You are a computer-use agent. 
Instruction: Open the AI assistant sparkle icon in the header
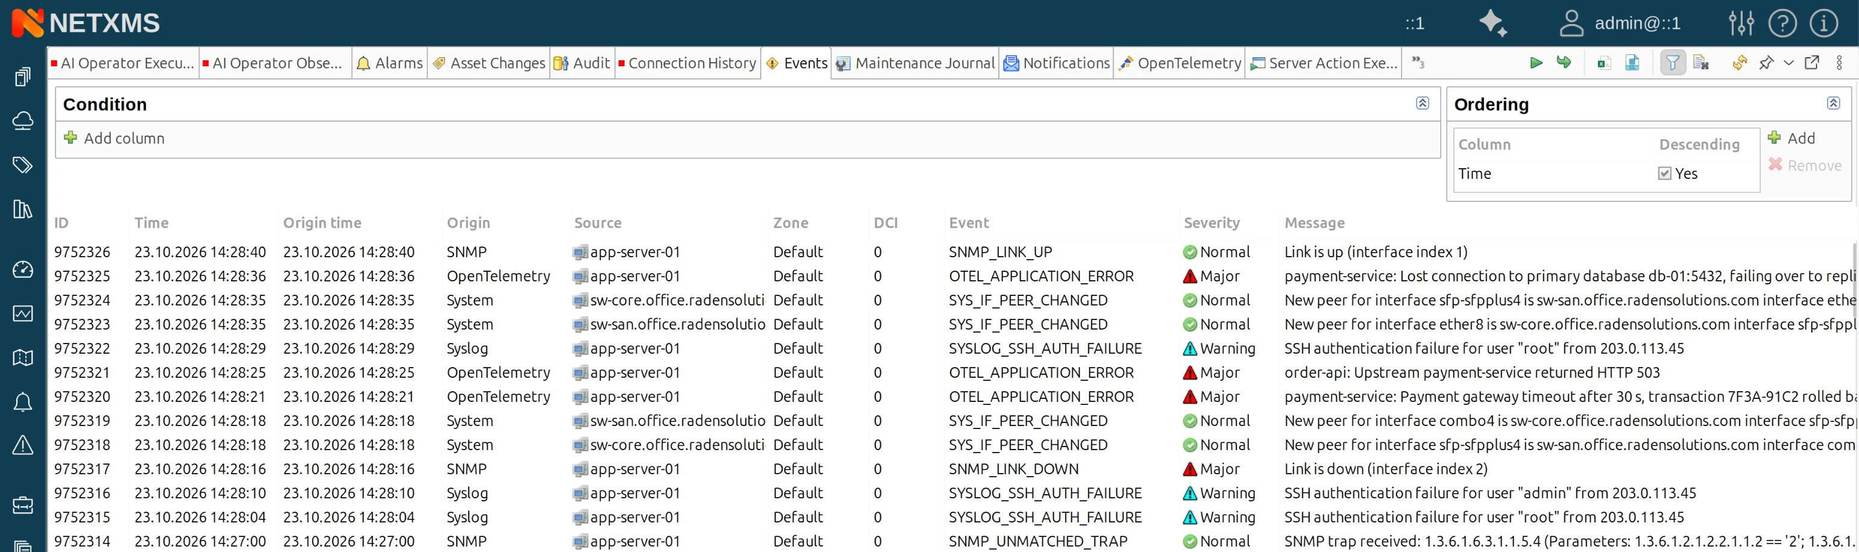tap(1493, 23)
